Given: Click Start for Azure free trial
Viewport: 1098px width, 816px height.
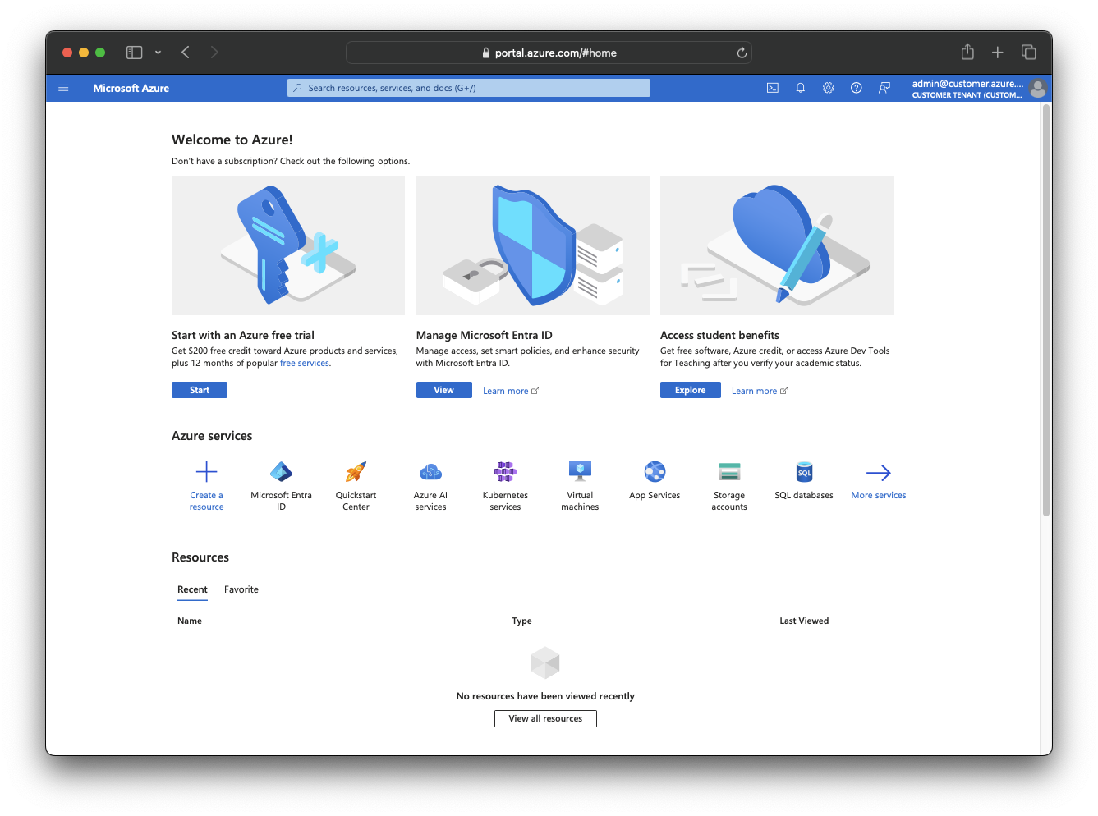Looking at the screenshot, I should [200, 390].
